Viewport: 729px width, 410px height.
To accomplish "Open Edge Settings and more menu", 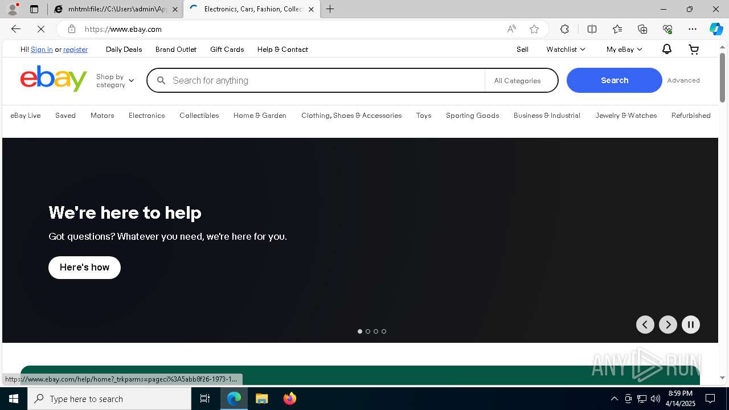I will point(693,29).
